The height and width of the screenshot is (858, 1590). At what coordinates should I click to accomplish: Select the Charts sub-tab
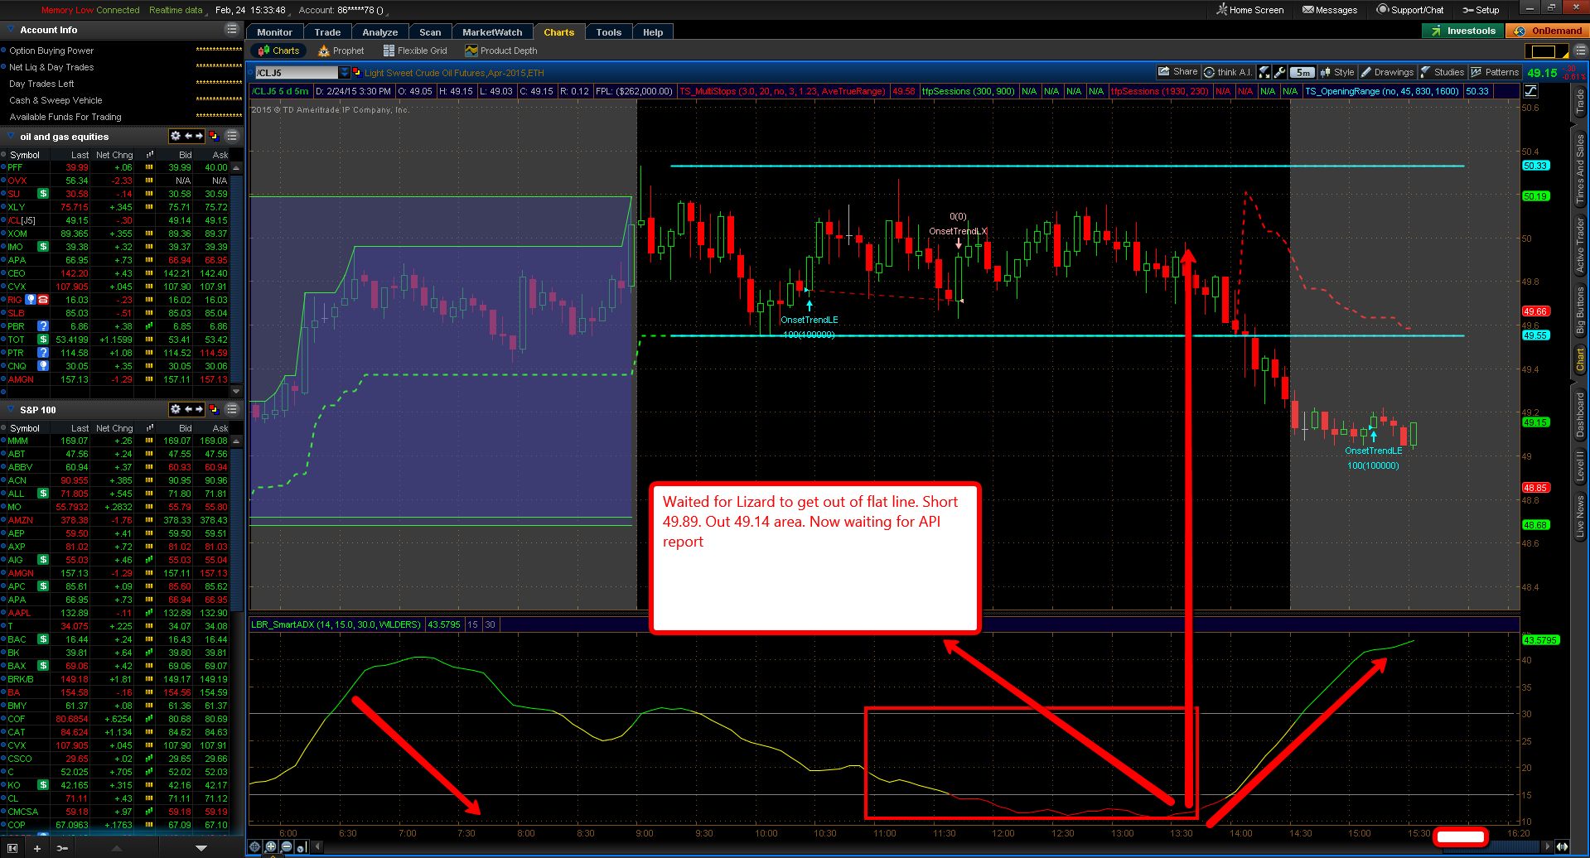coord(278,51)
